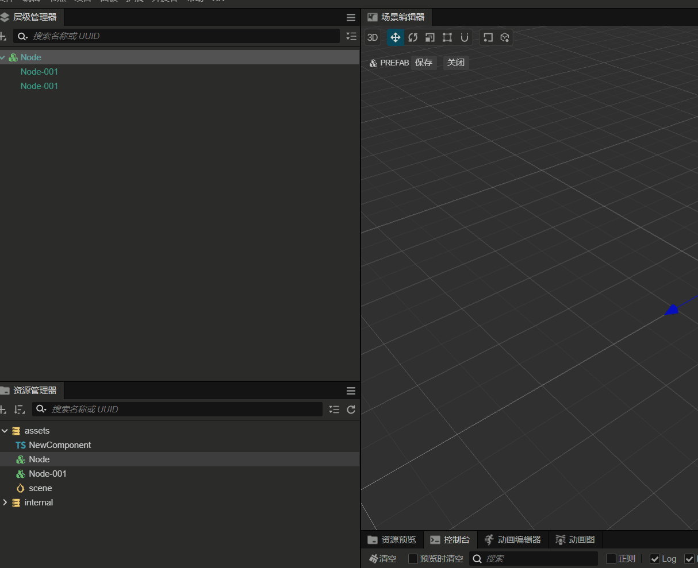The image size is (698, 568).
Task: Open hierarchy search type dropdown magnifier
Action: pos(22,36)
